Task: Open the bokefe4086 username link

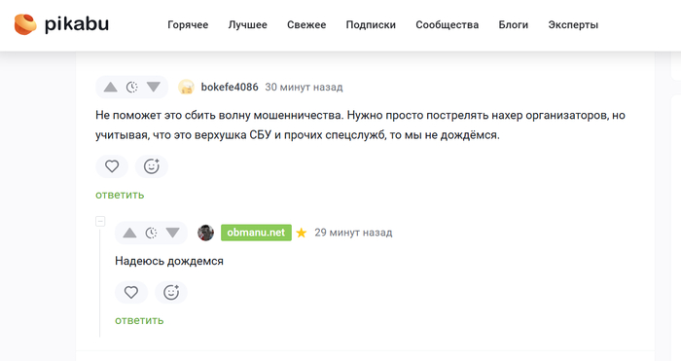Action: (x=230, y=87)
